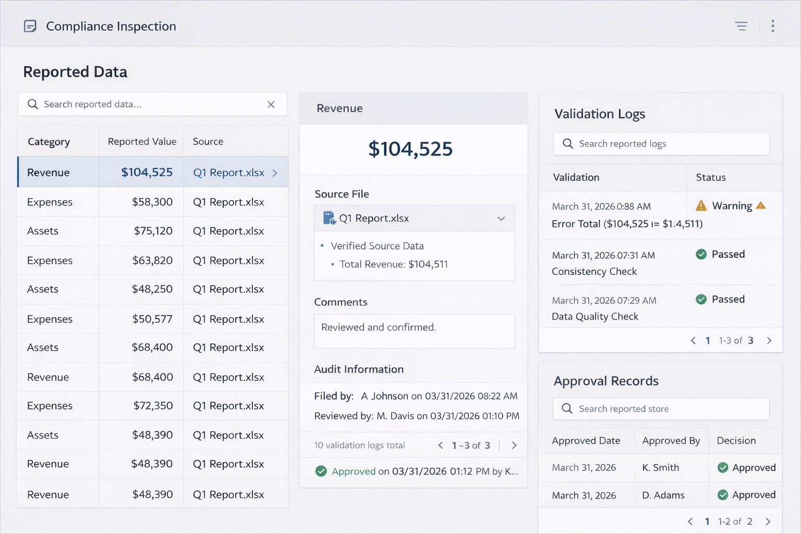Click the Comments text box
This screenshot has width=801, height=534.
[x=414, y=331]
